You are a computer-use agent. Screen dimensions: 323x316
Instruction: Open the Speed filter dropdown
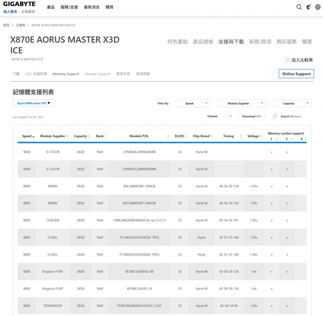pos(193,104)
